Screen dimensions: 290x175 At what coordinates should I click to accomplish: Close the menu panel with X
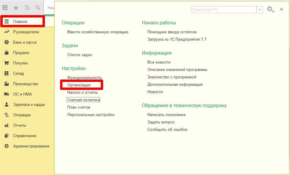coord(281,9)
